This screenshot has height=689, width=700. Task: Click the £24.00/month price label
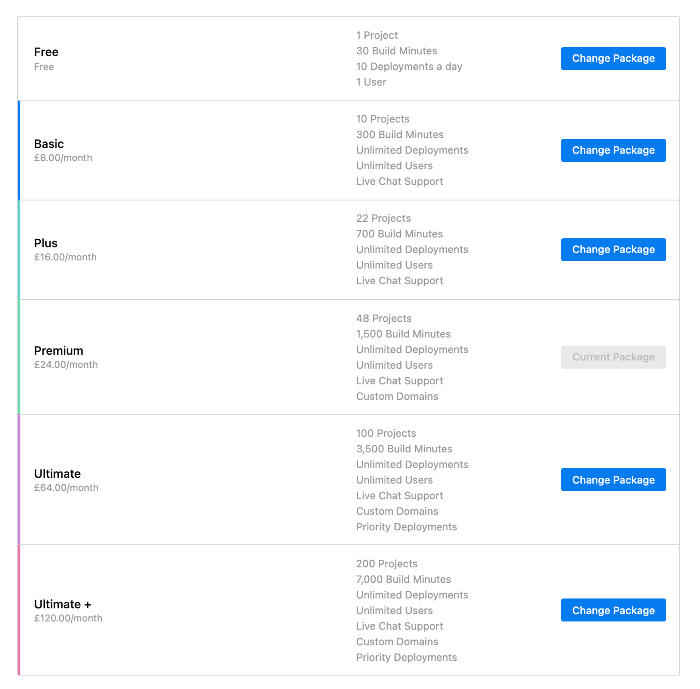coord(66,365)
